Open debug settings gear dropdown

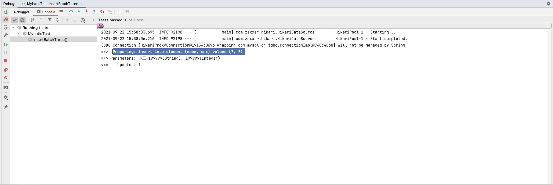click(x=6, y=98)
